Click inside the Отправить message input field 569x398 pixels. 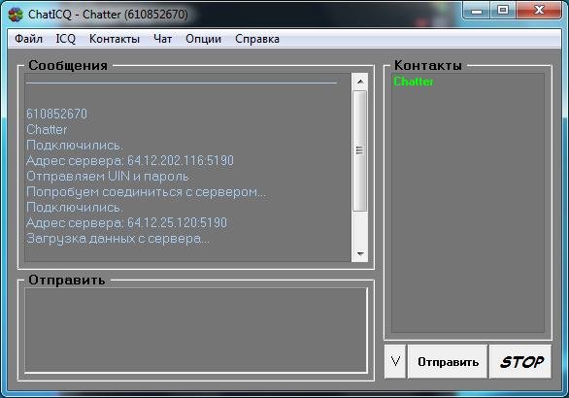195,330
